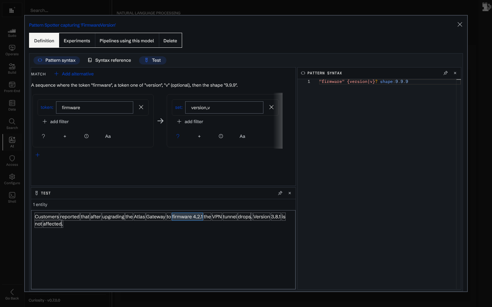This screenshot has height=307, width=492.
Task: Select the Delete tab
Action: tap(170, 41)
